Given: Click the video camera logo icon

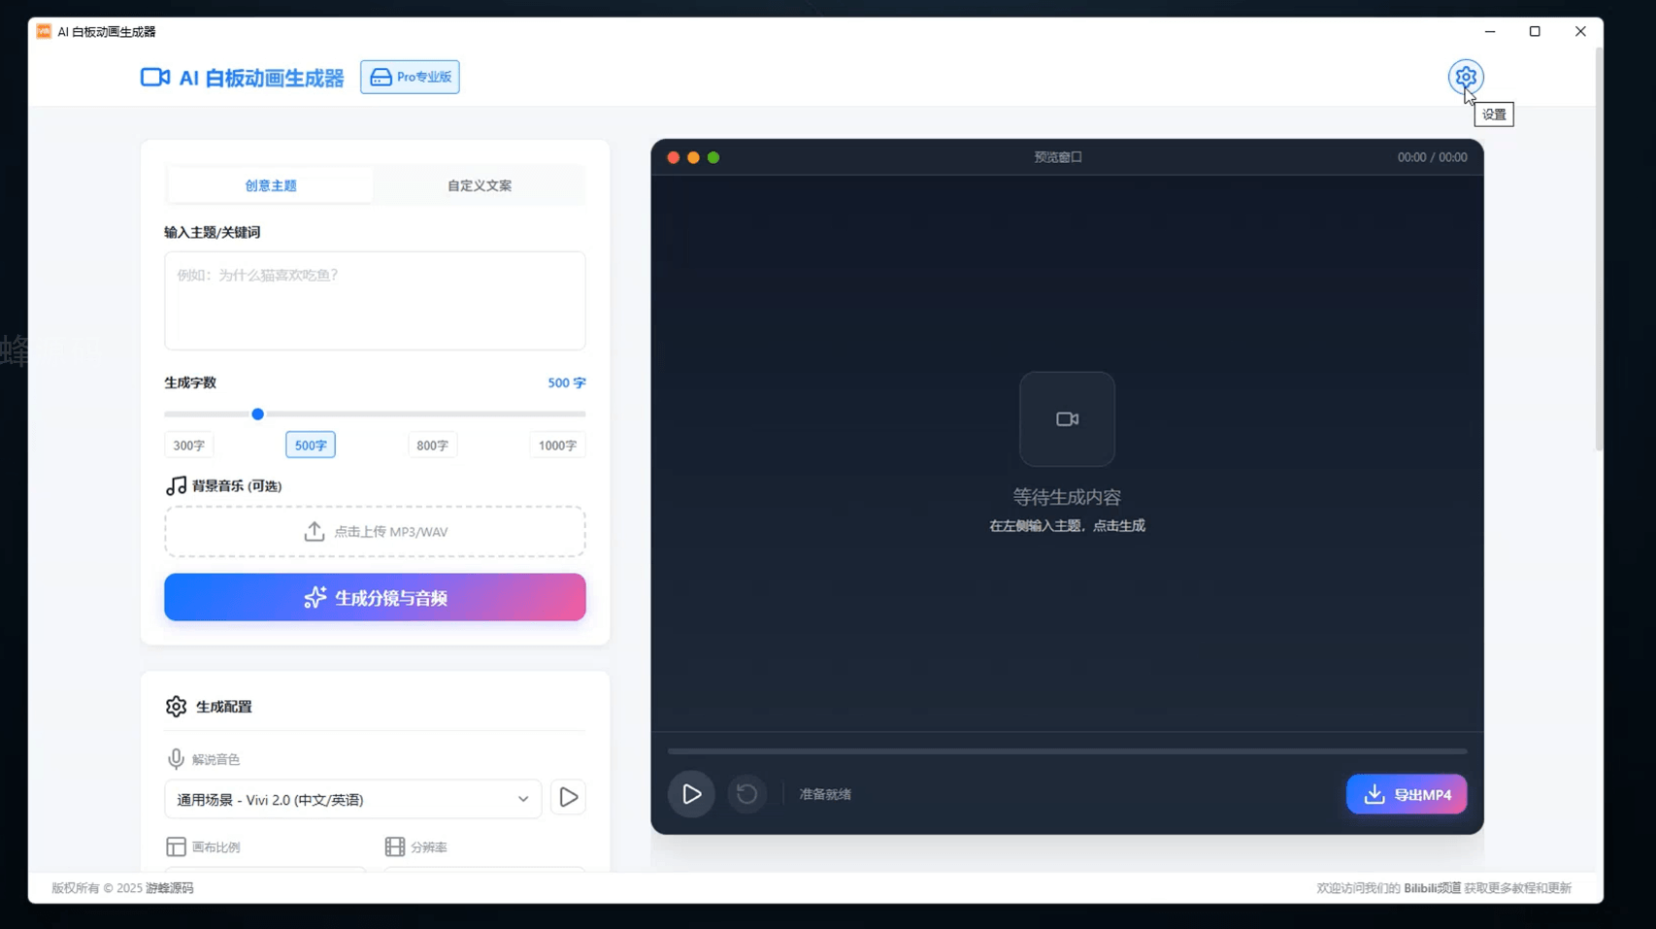Looking at the screenshot, I should (155, 77).
